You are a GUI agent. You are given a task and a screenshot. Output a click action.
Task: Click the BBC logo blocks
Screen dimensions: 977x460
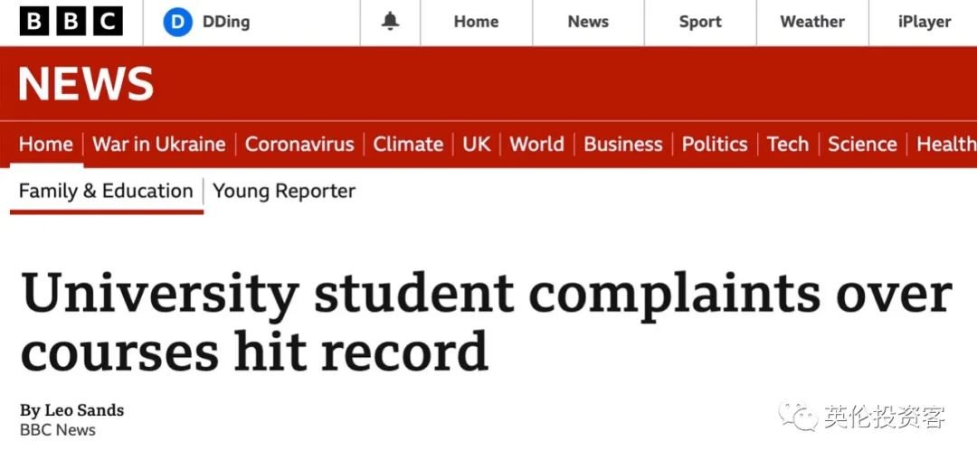click(x=71, y=22)
